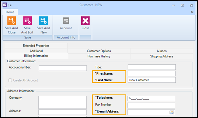Switch to the Aliases tab
The image size is (198, 118).
click(162, 51)
